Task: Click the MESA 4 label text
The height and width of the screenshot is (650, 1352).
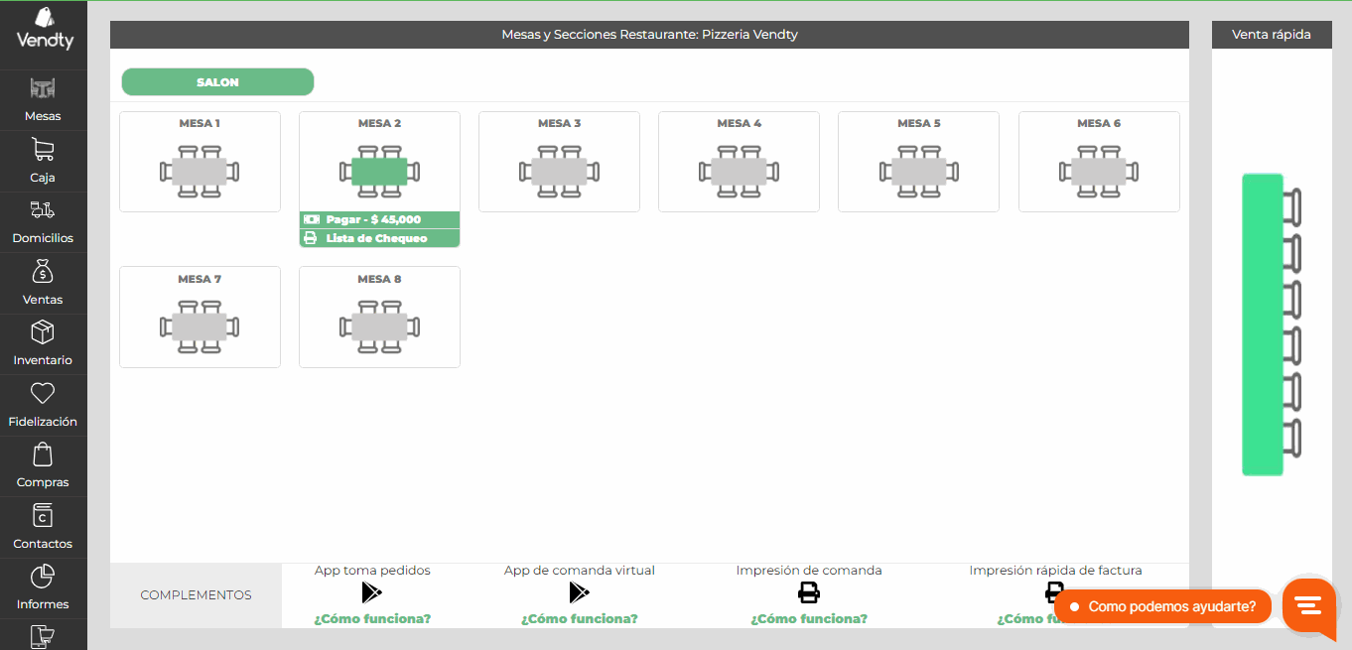Action: pyautogui.click(x=739, y=123)
